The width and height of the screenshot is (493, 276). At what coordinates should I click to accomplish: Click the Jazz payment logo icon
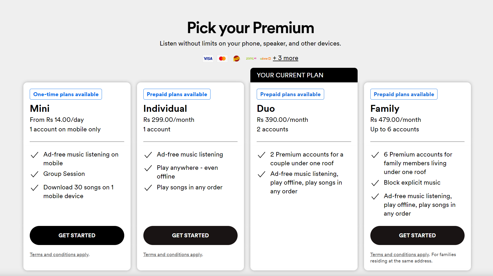(x=237, y=59)
